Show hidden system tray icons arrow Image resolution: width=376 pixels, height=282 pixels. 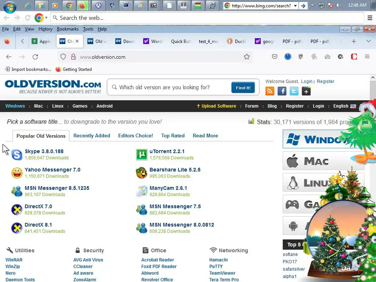[x=312, y=5]
